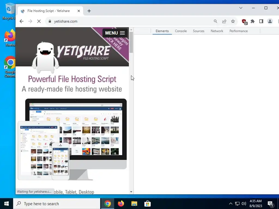Open the clock showing 4:35 AM
This screenshot has height=209, width=279.
[x=256, y=204]
